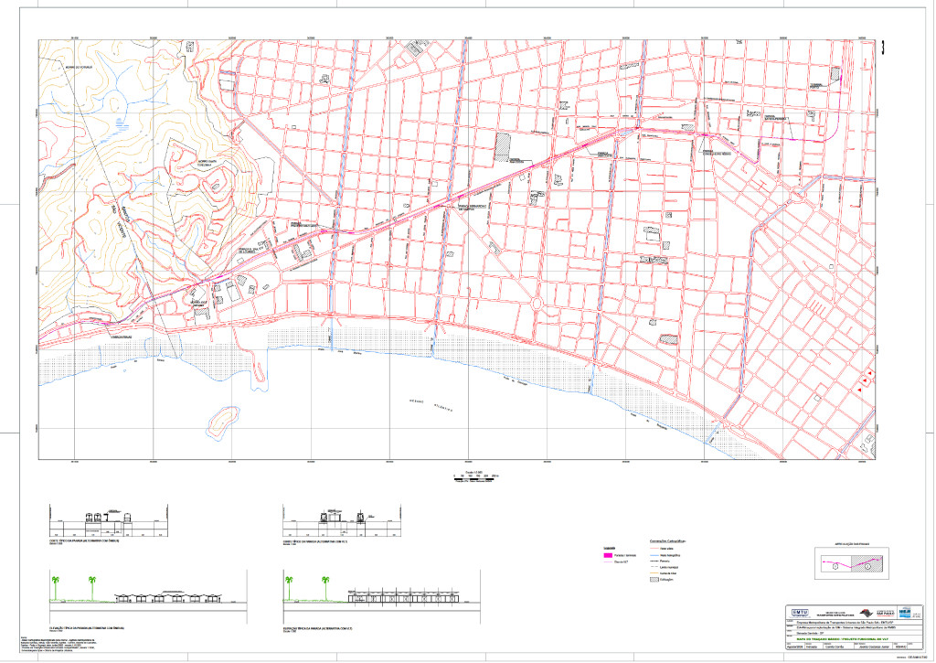
Task: Click the Agosto/2008 date field in the title block
Action: pos(793,646)
